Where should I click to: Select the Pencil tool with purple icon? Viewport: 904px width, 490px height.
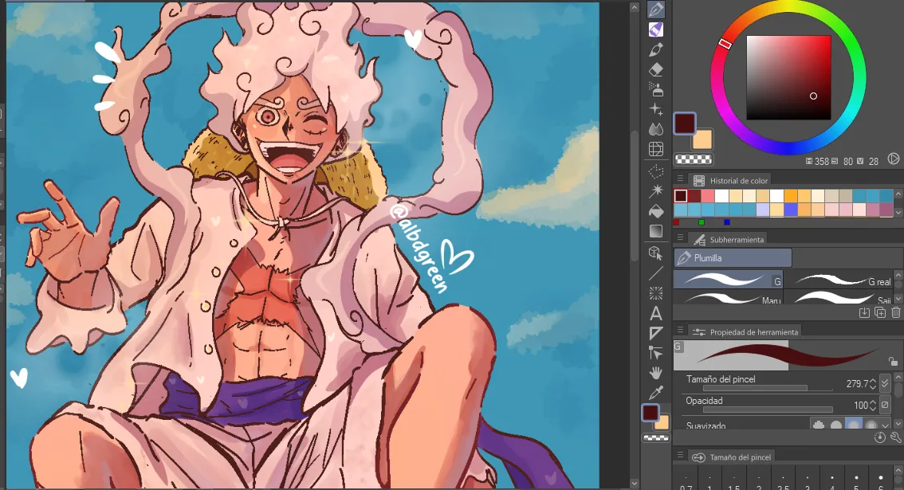tap(655, 29)
